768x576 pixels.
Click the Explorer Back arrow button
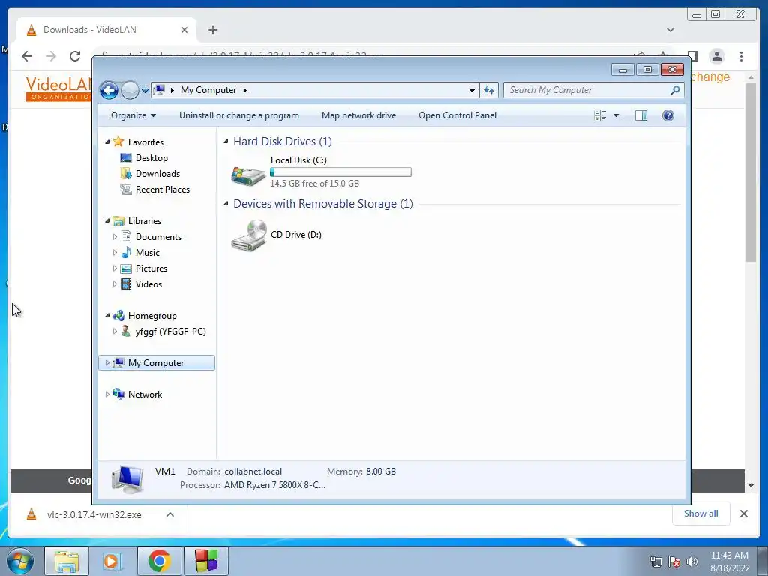(109, 90)
